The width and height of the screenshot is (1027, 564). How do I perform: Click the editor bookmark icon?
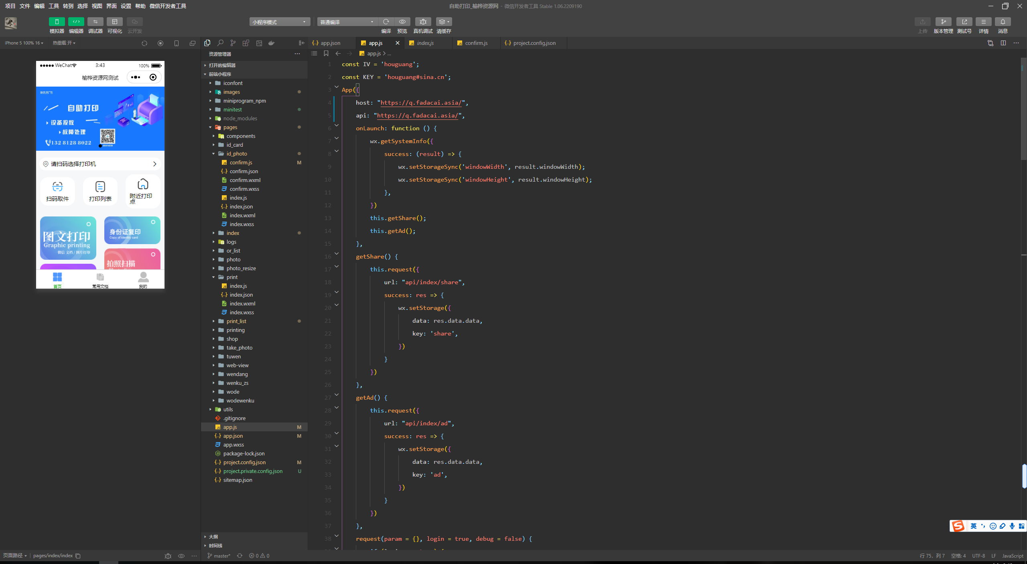coord(326,53)
